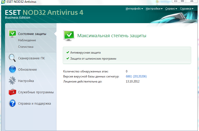Click Защита от шпионских программ entry

pyautogui.click(x=93, y=59)
